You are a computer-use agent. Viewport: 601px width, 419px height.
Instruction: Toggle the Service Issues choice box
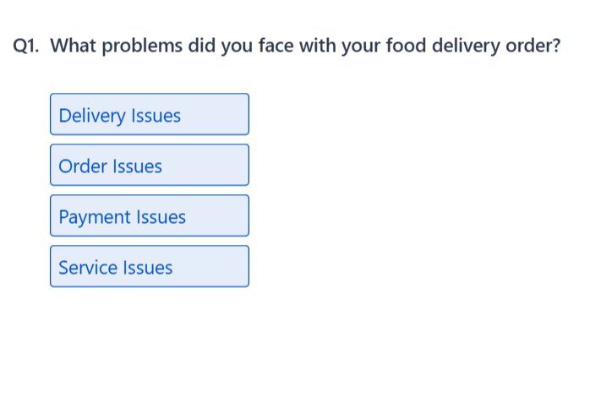149,267
